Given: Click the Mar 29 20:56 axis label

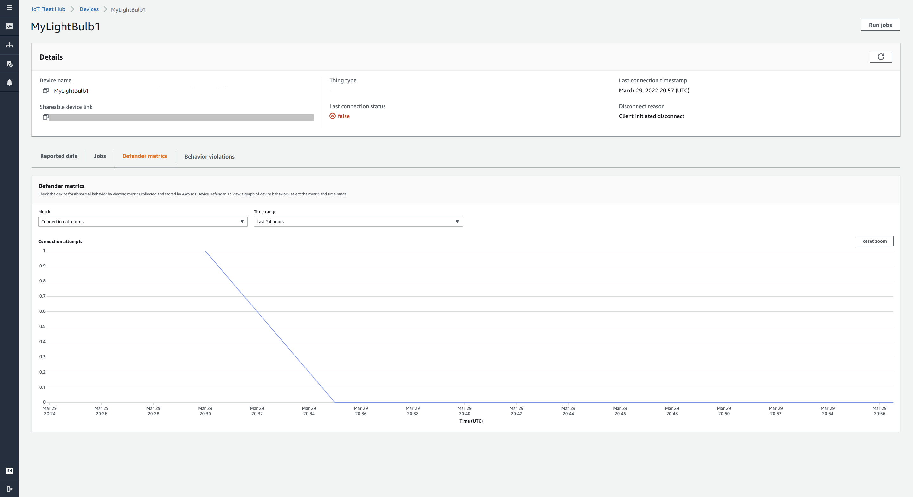Looking at the screenshot, I should coord(879,411).
